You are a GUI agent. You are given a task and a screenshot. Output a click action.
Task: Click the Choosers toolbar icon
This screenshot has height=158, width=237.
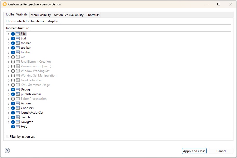18,108
